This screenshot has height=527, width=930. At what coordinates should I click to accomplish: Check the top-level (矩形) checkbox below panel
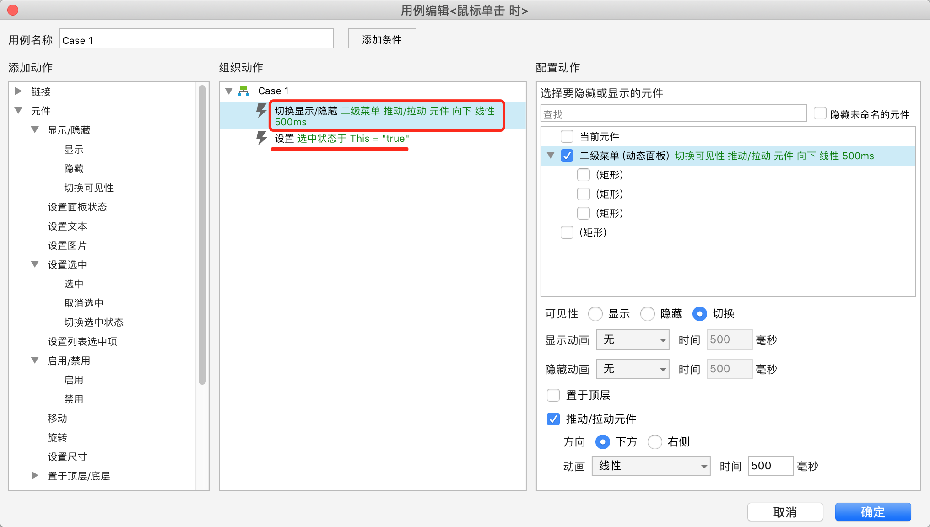pyautogui.click(x=567, y=232)
